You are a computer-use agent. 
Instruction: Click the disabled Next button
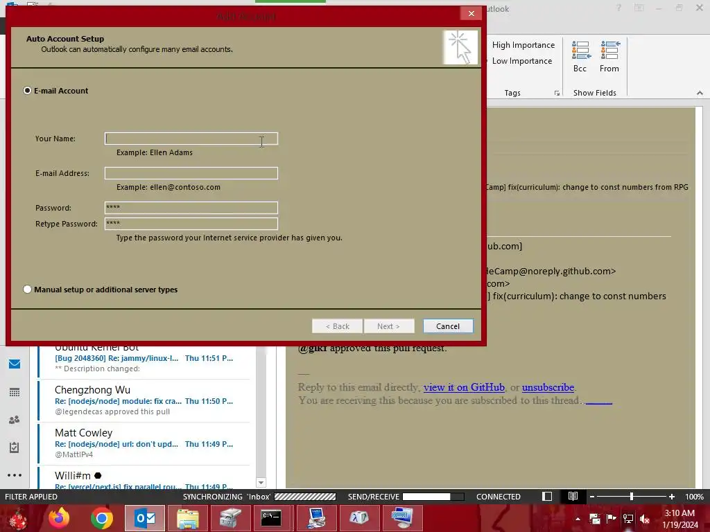[x=388, y=326]
